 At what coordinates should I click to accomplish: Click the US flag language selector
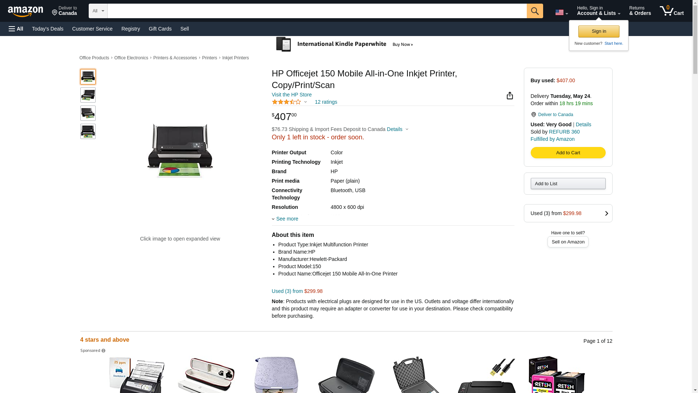pyautogui.click(x=561, y=12)
